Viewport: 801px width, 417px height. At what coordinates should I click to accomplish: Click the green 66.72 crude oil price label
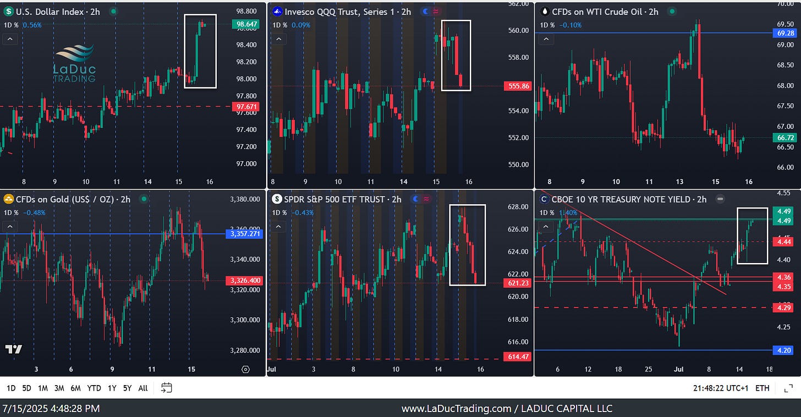pyautogui.click(x=784, y=137)
